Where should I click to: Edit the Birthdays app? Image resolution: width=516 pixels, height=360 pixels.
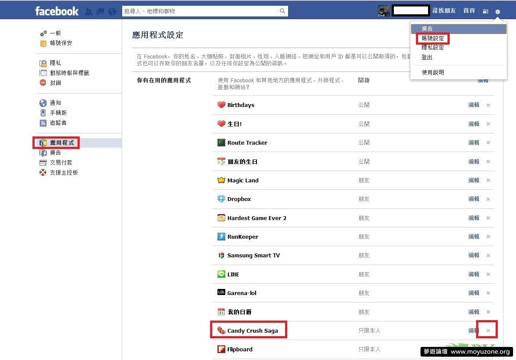[x=474, y=105]
